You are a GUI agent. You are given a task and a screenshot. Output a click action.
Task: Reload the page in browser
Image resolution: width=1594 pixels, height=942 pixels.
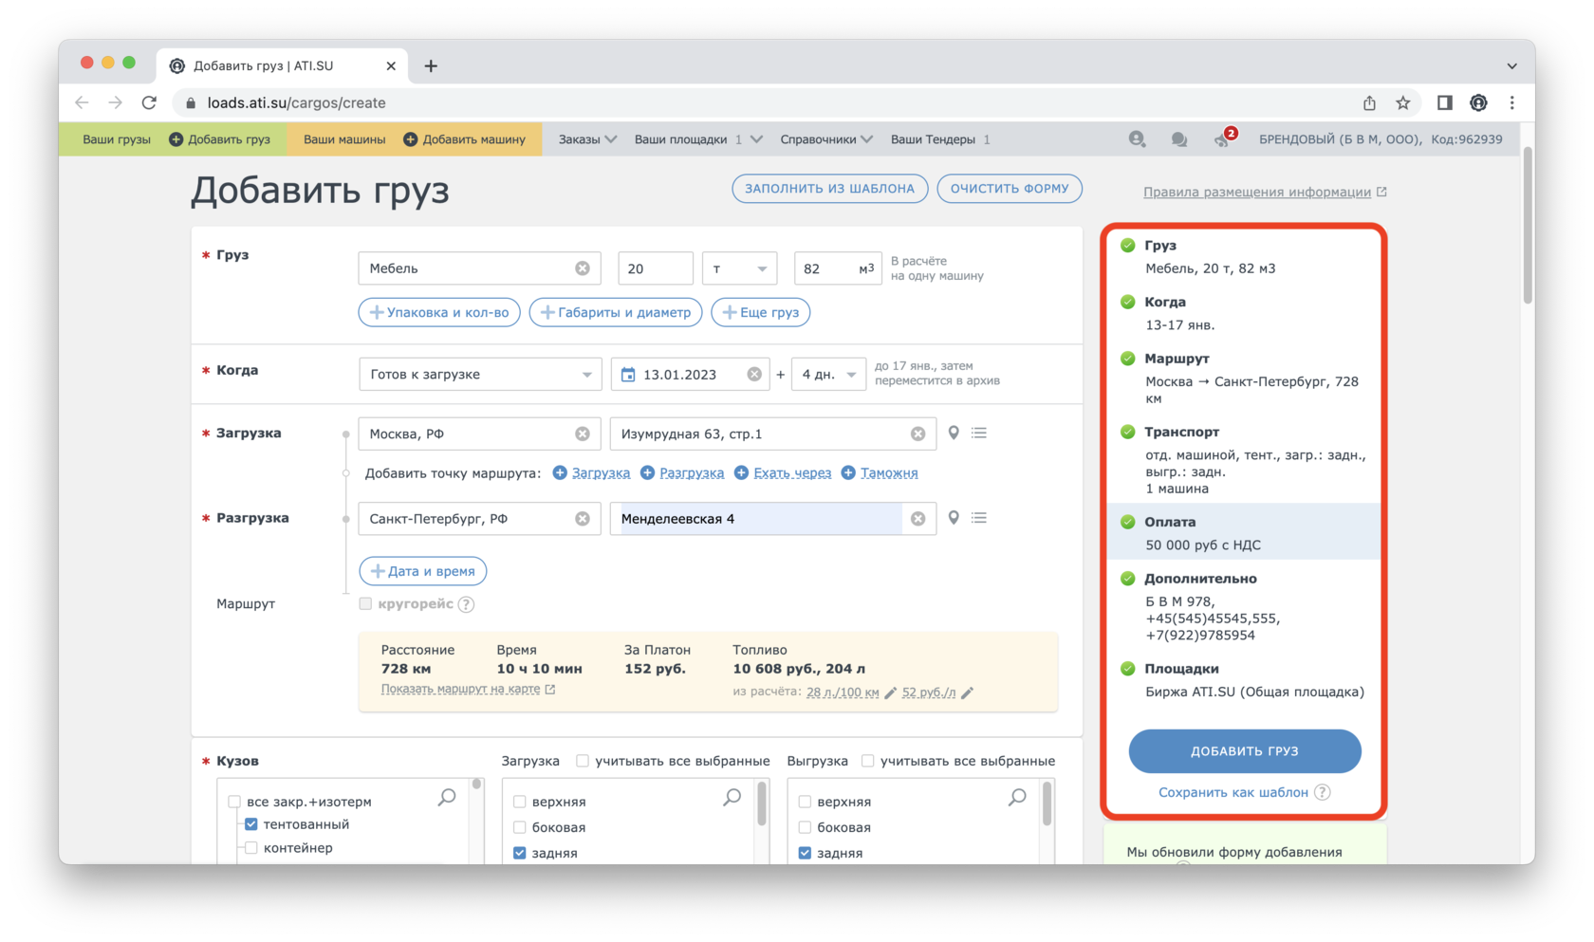149,102
